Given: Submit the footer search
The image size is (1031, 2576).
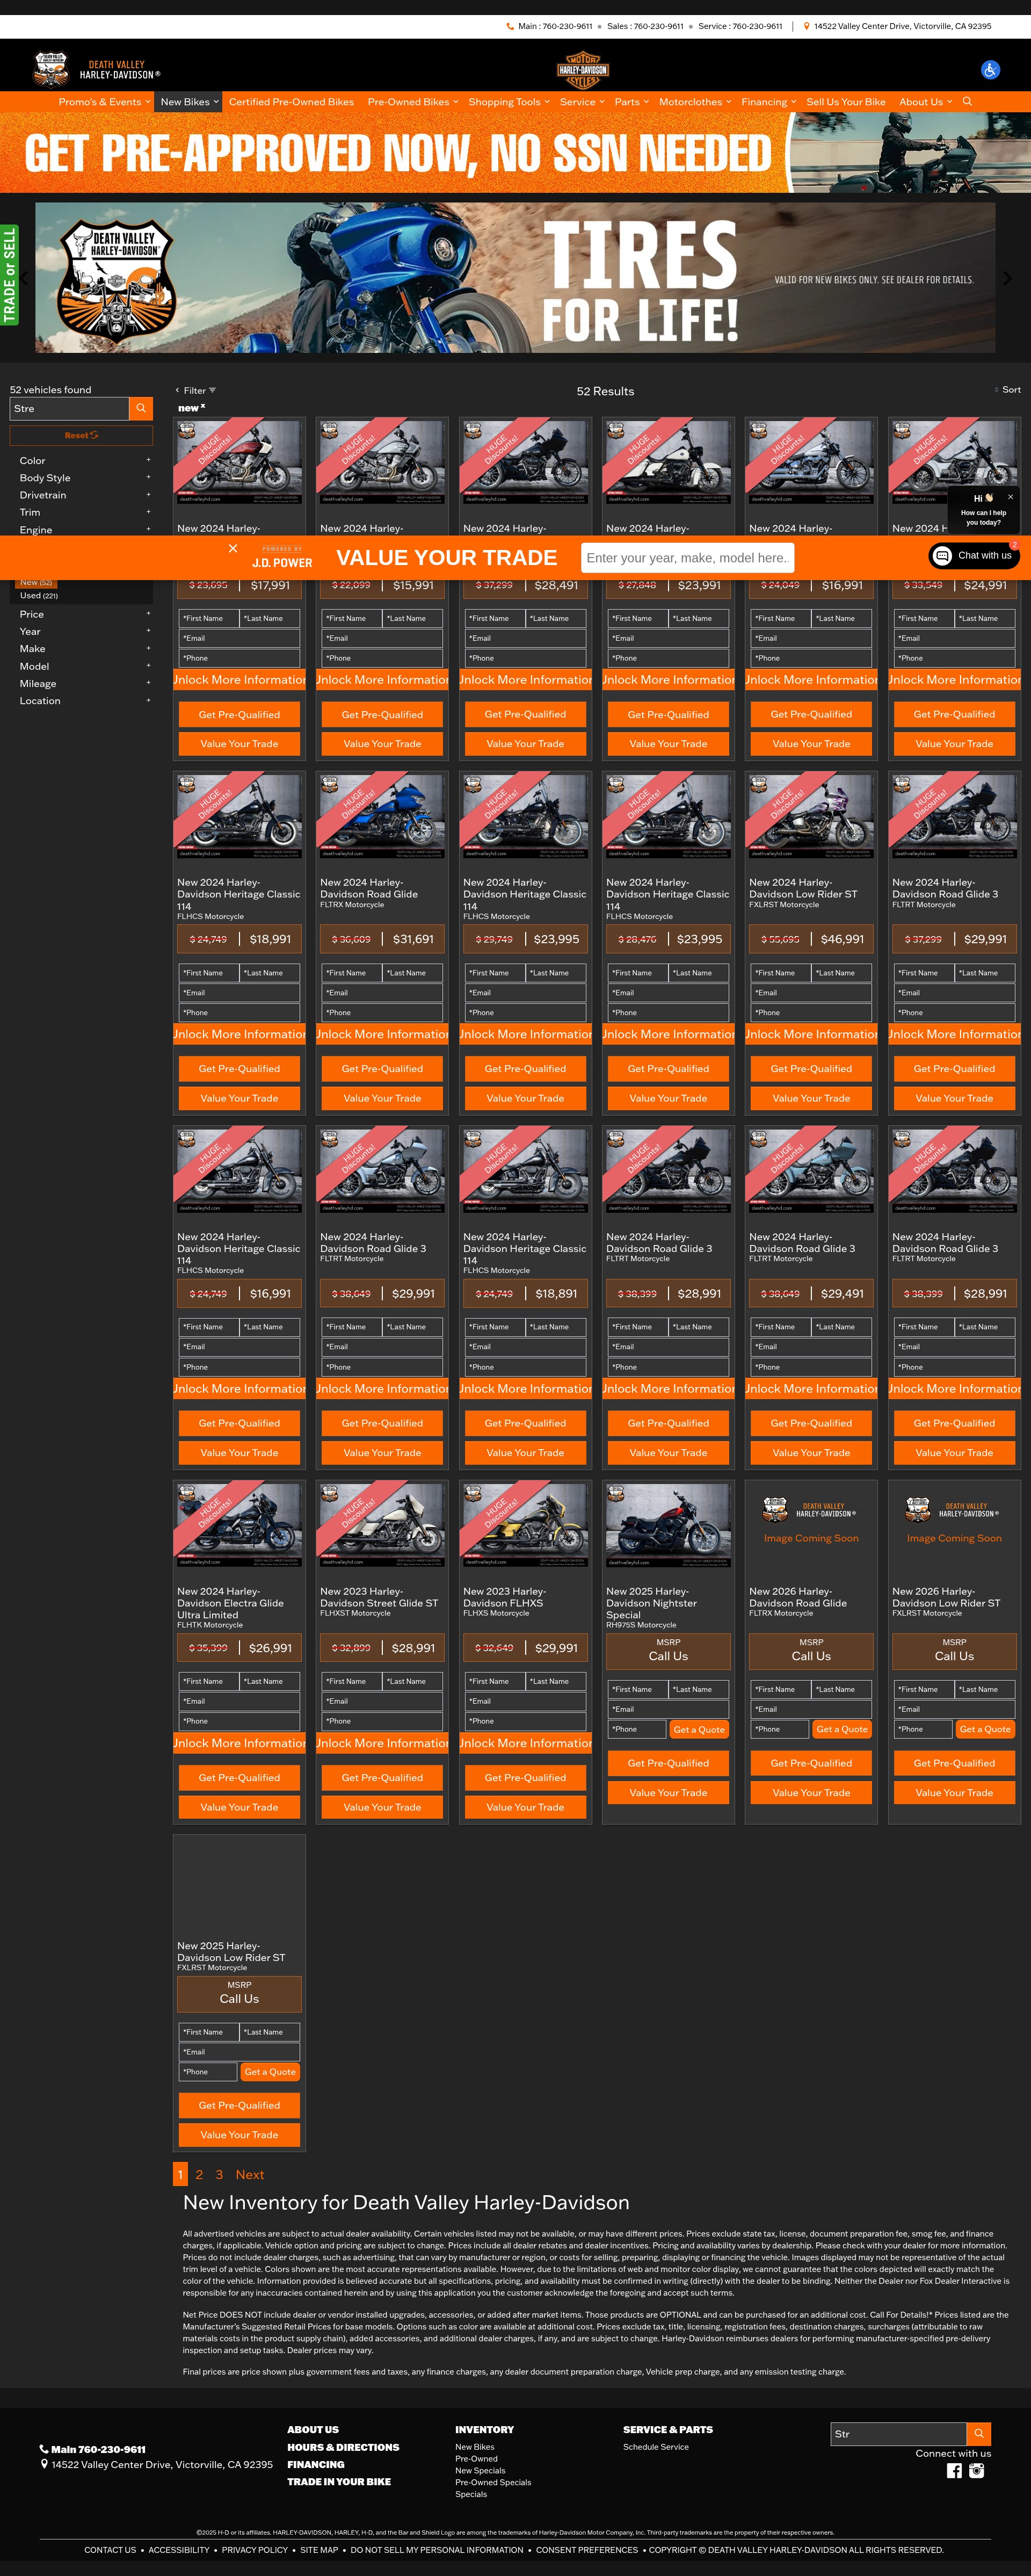Looking at the screenshot, I should [979, 2434].
